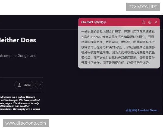163x130 pixels.
Task: Click the subtitle text 'utcompete Google and'
Action: (x=18, y=56)
